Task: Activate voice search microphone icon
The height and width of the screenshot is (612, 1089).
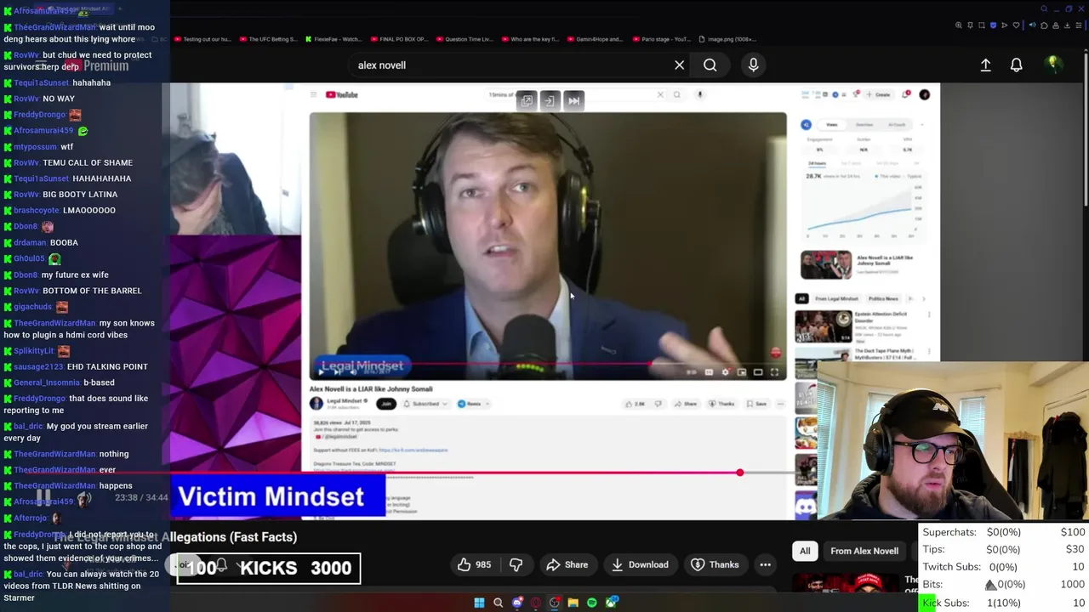Action: click(x=753, y=65)
